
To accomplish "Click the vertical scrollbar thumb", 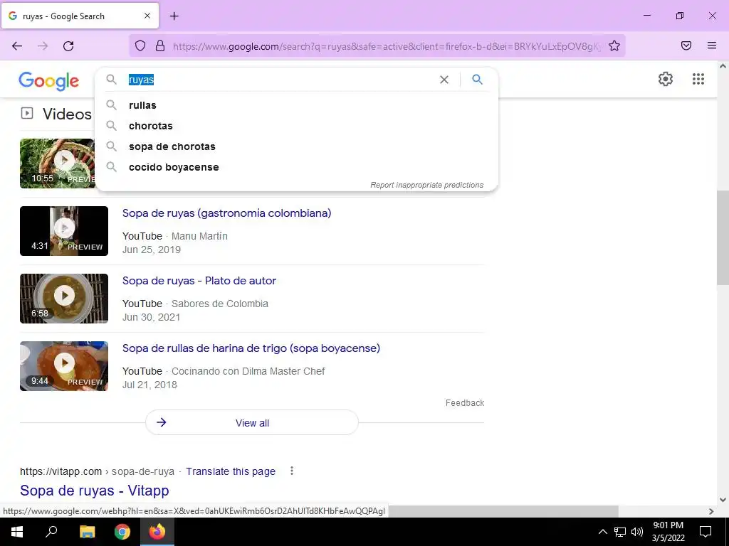I will coord(723,237).
